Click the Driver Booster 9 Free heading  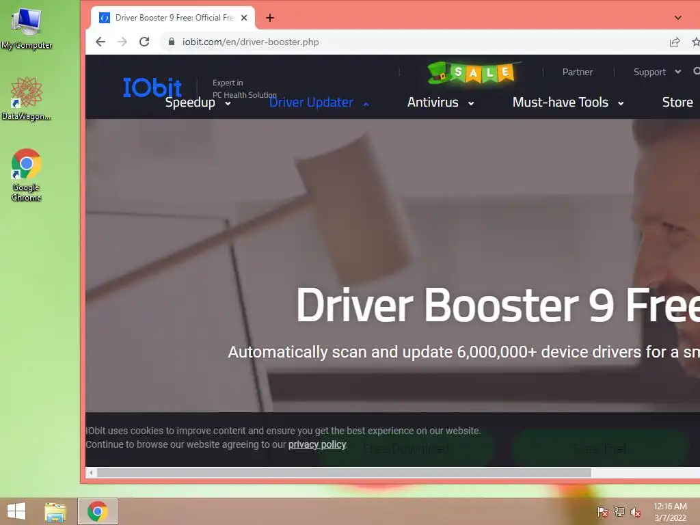click(498, 306)
